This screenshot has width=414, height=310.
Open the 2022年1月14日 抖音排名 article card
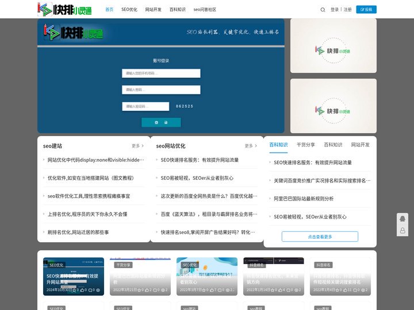click(274, 276)
